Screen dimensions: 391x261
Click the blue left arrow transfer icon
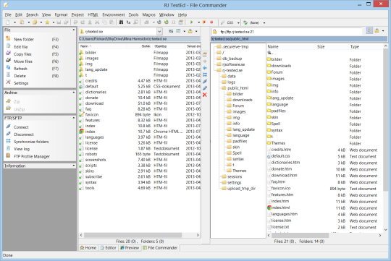coord(205,68)
